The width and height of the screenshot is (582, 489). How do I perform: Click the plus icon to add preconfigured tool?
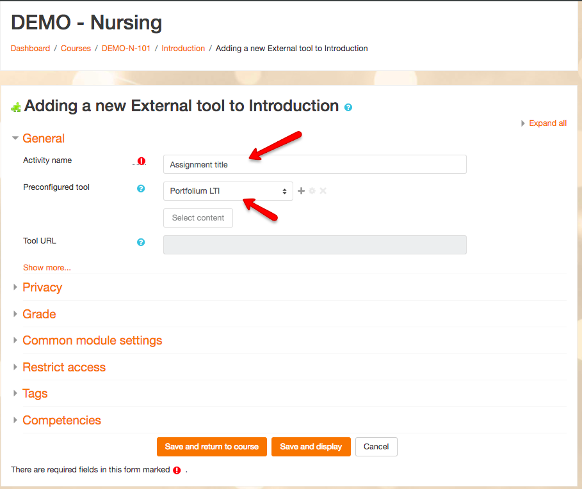(302, 190)
